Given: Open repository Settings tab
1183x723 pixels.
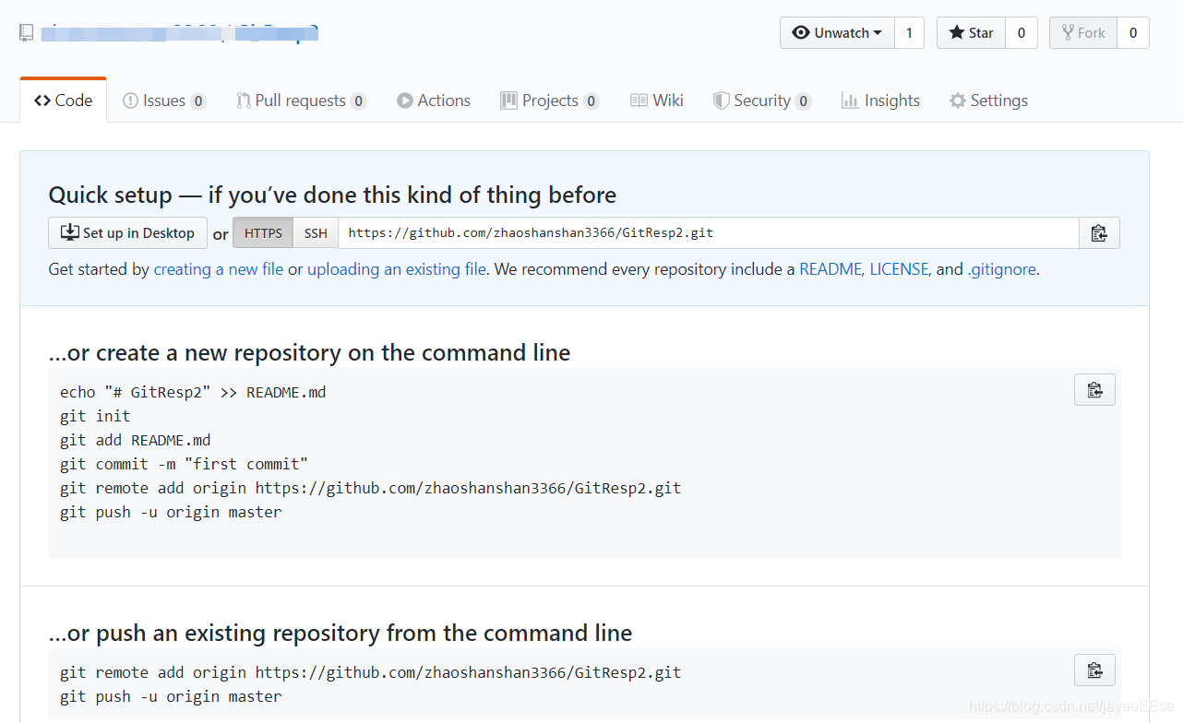Looking at the screenshot, I should [x=988, y=101].
